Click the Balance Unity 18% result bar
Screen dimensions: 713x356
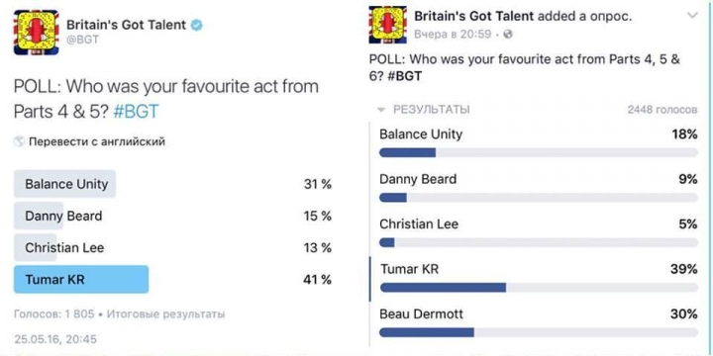coord(539,152)
